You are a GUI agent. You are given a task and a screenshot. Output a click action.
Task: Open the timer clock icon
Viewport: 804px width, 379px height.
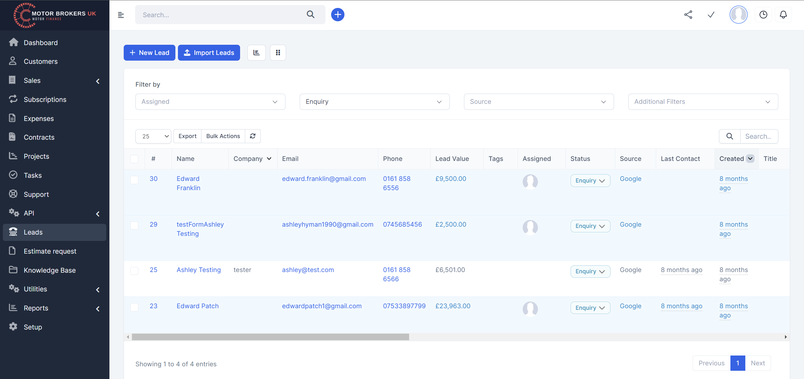click(763, 15)
